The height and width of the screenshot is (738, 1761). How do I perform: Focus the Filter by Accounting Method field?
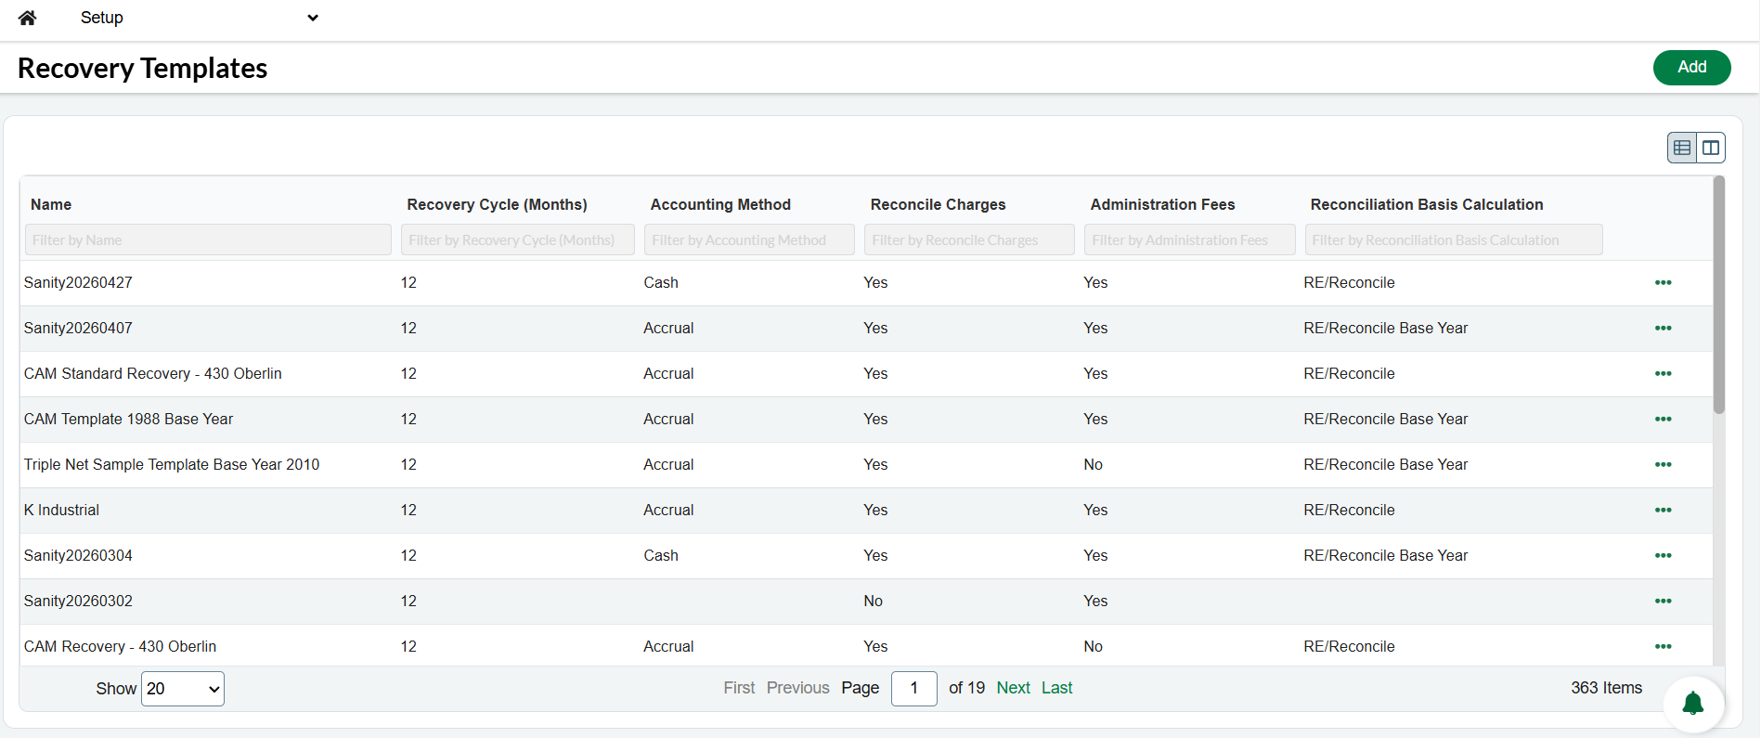point(749,240)
